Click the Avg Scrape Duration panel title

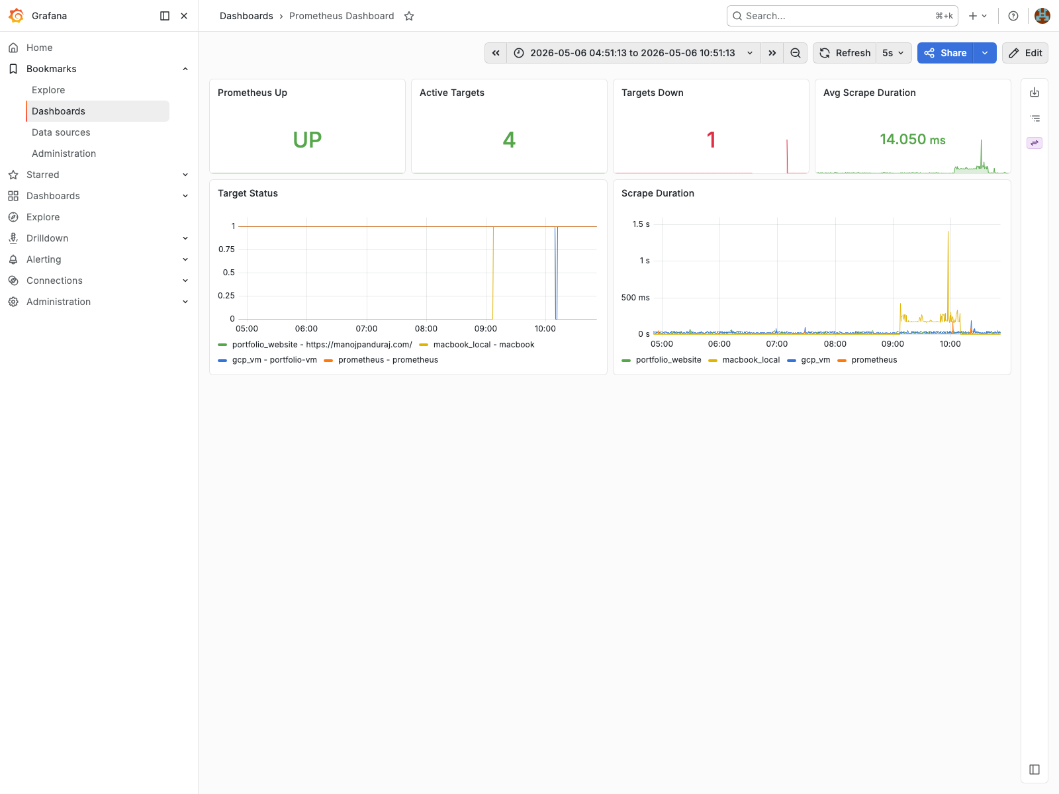(870, 93)
